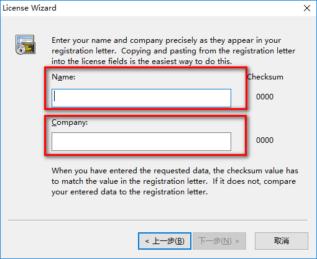Viewport: 317px width, 259px height.
Task: Click the "Name:" field label
Action: tap(63, 77)
